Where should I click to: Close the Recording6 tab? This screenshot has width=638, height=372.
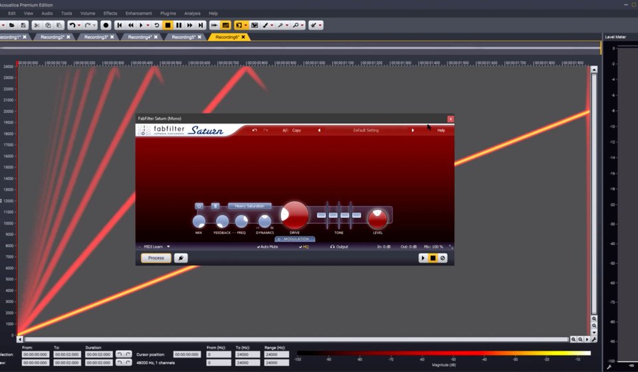243,37
